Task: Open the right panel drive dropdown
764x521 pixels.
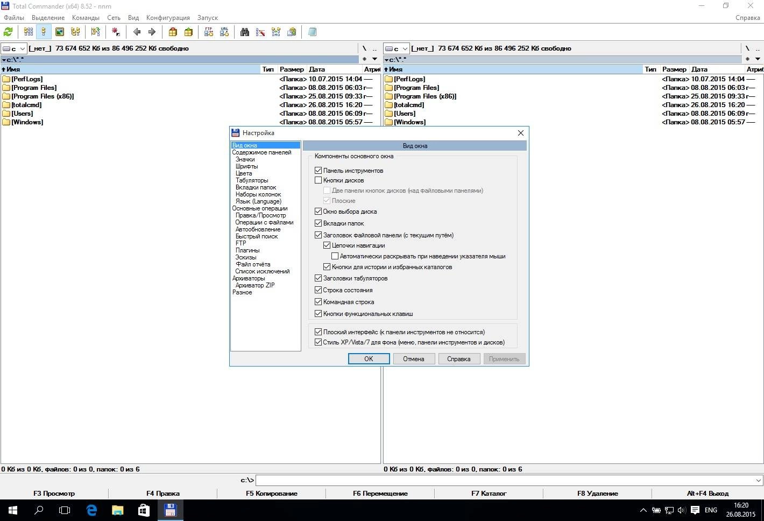Action: pyautogui.click(x=396, y=48)
